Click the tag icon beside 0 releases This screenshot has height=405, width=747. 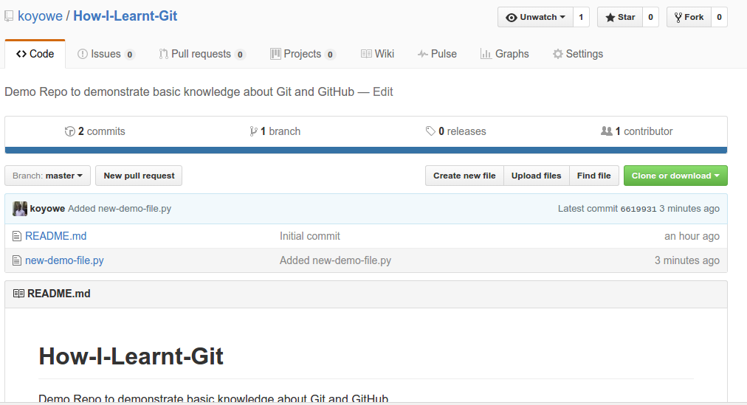(x=430, y=131)
